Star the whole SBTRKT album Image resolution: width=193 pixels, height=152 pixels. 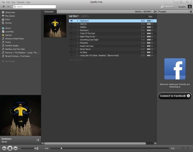pyautogui.click(x=149, y=17)
